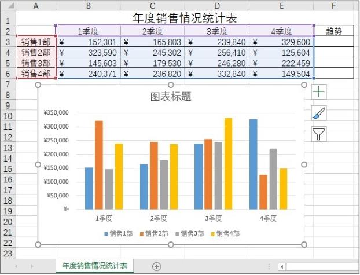Click the 销售3部 gray legend entry
This screenshot has height=275, width=360.
pos(190,234)
